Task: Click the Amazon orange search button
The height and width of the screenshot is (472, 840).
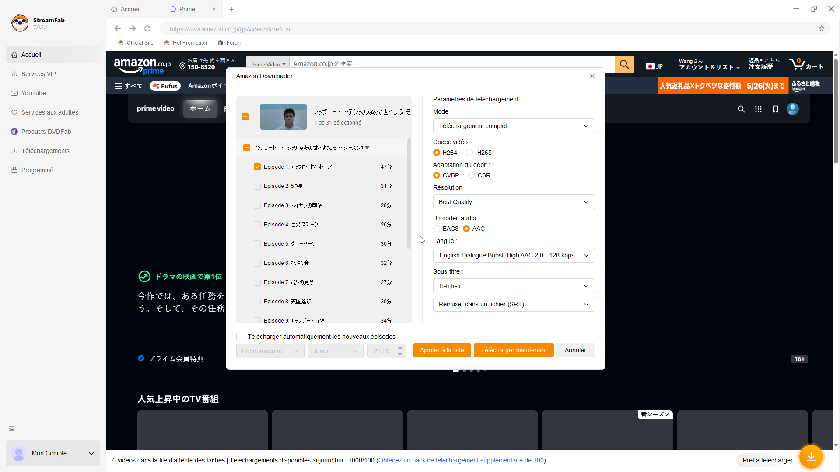Action: (624, 64)
